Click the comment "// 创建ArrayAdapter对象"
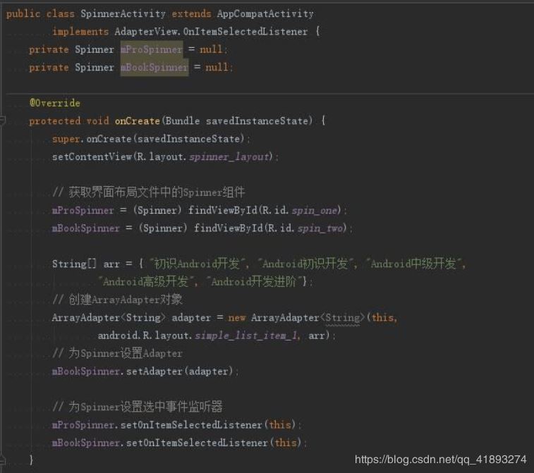 117,300
